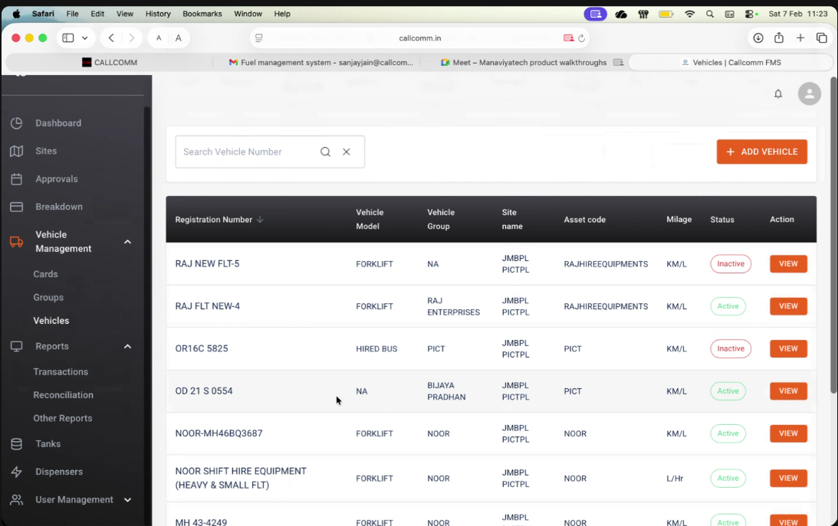Toggle Active status on NOOR-MH46BQ3687
838x526 pixels.
point(728,433)
